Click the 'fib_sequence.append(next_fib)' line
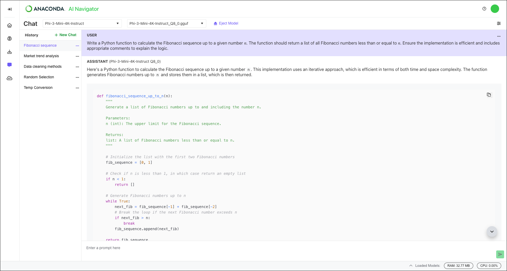The height and width of the screenshot is (271, 507). 147,229
